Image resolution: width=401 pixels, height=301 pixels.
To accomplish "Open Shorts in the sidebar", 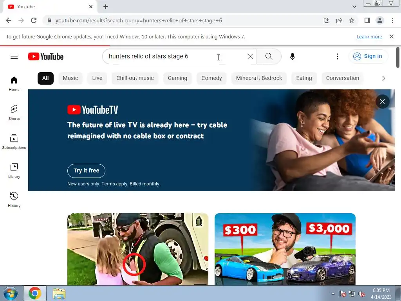I will coord(14,112).
